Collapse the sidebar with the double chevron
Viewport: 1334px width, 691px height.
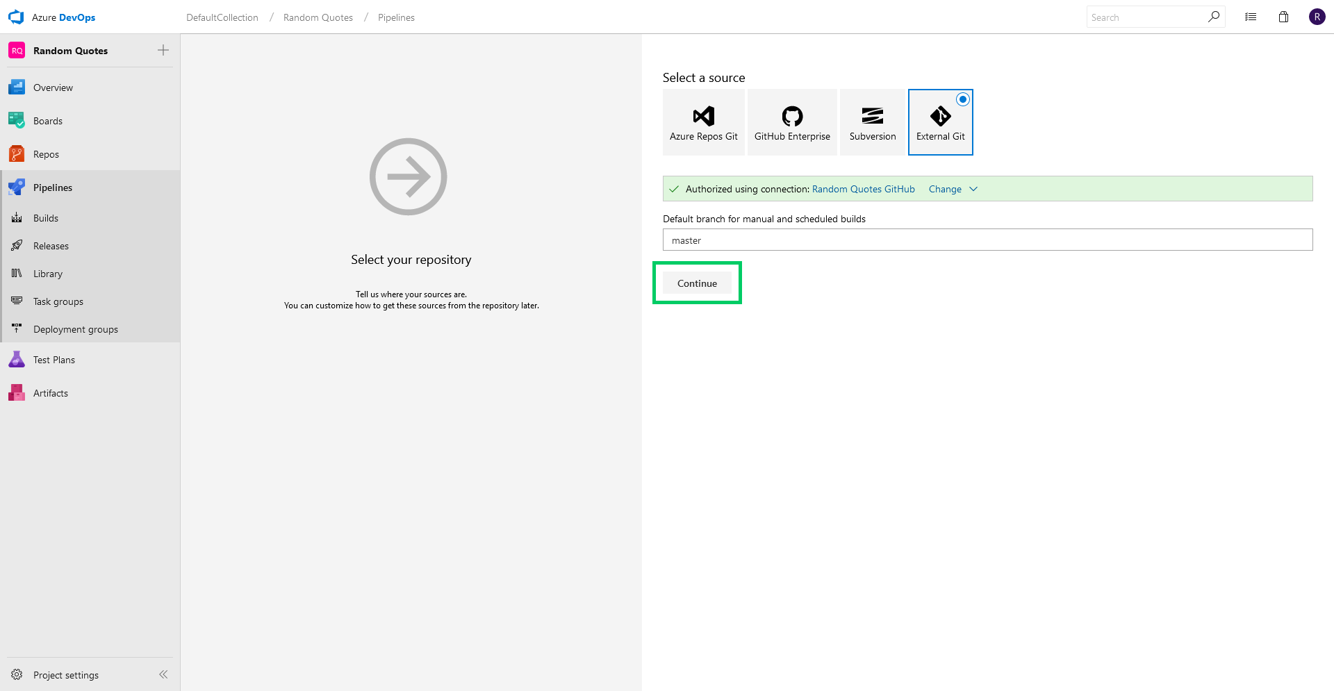pyautogui.click(x=163, y=674)
